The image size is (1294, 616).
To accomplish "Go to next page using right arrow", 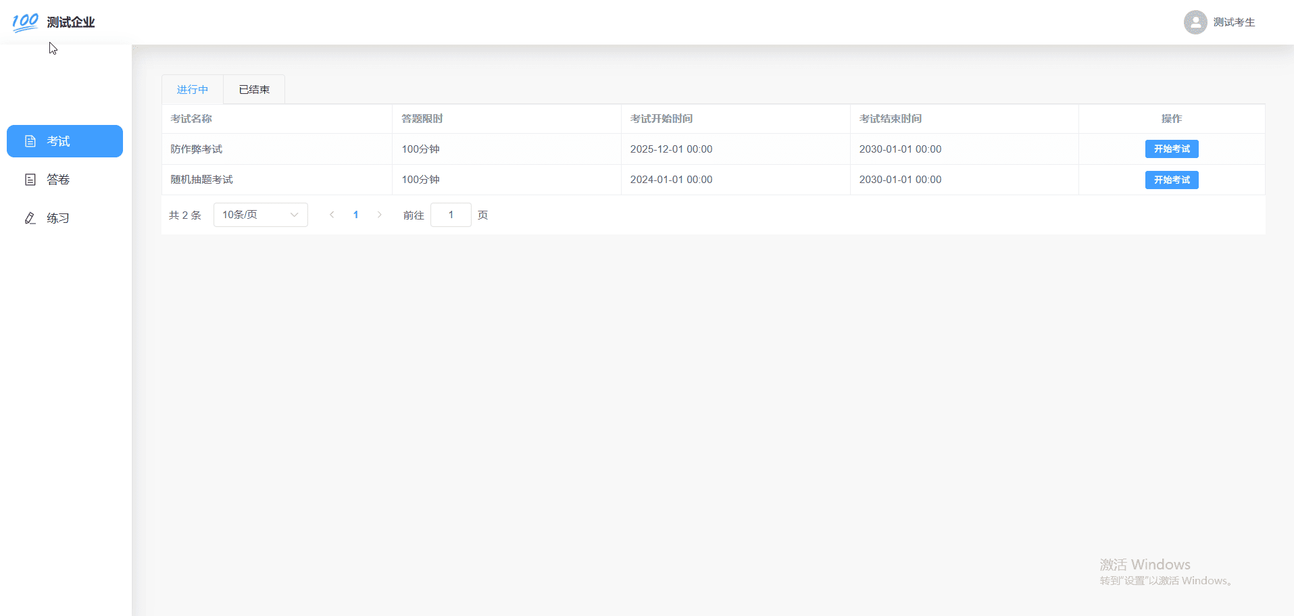I will pos(380,215).
